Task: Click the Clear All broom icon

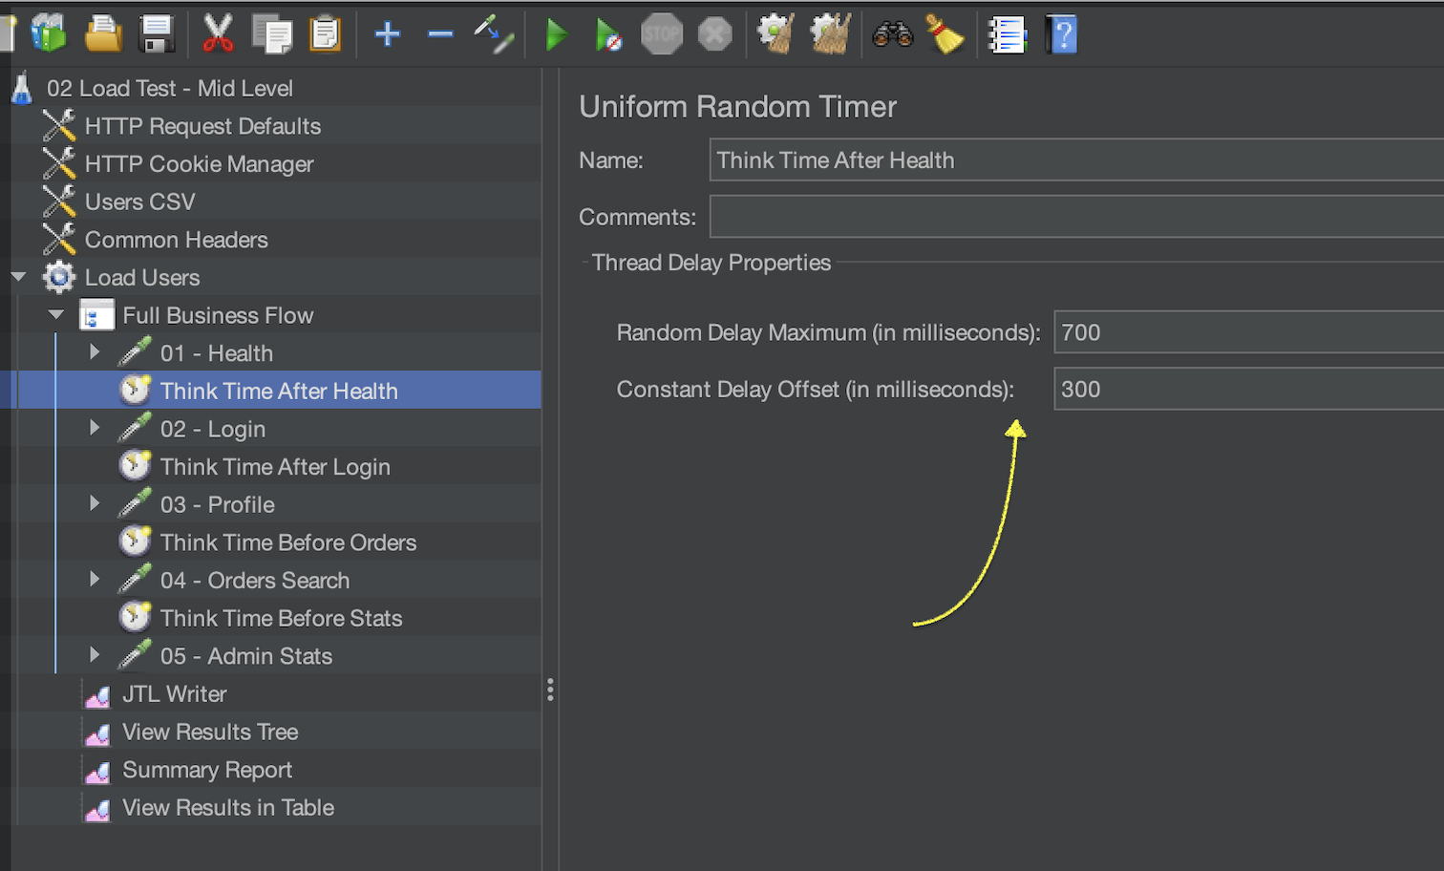Action: [945, 35]
